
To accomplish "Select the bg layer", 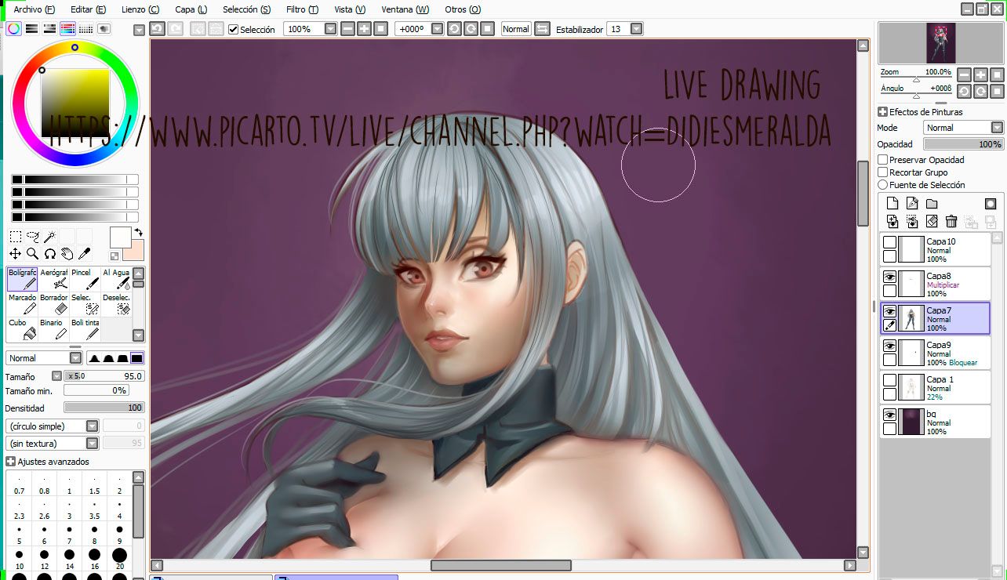I will (x=936, y=422).
